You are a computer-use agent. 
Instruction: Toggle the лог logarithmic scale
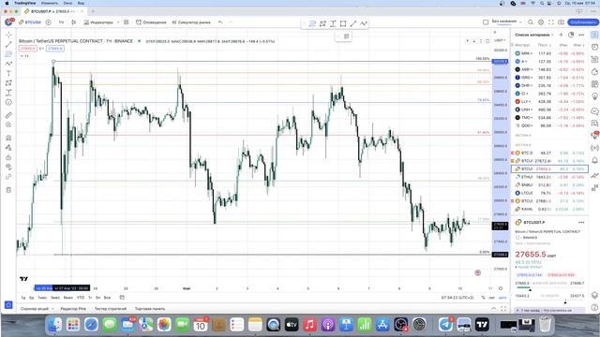tap(492, 298)
